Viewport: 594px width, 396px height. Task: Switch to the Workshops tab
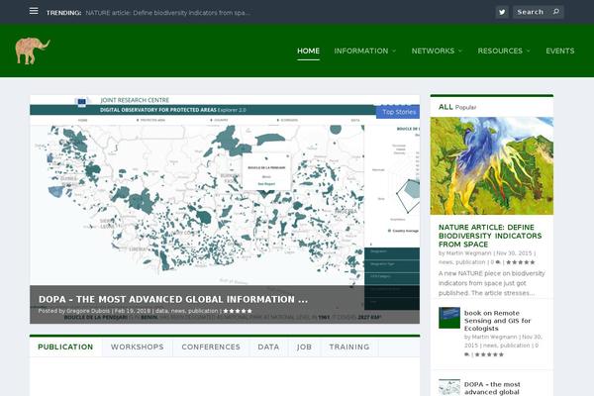(x=137, y=347)
